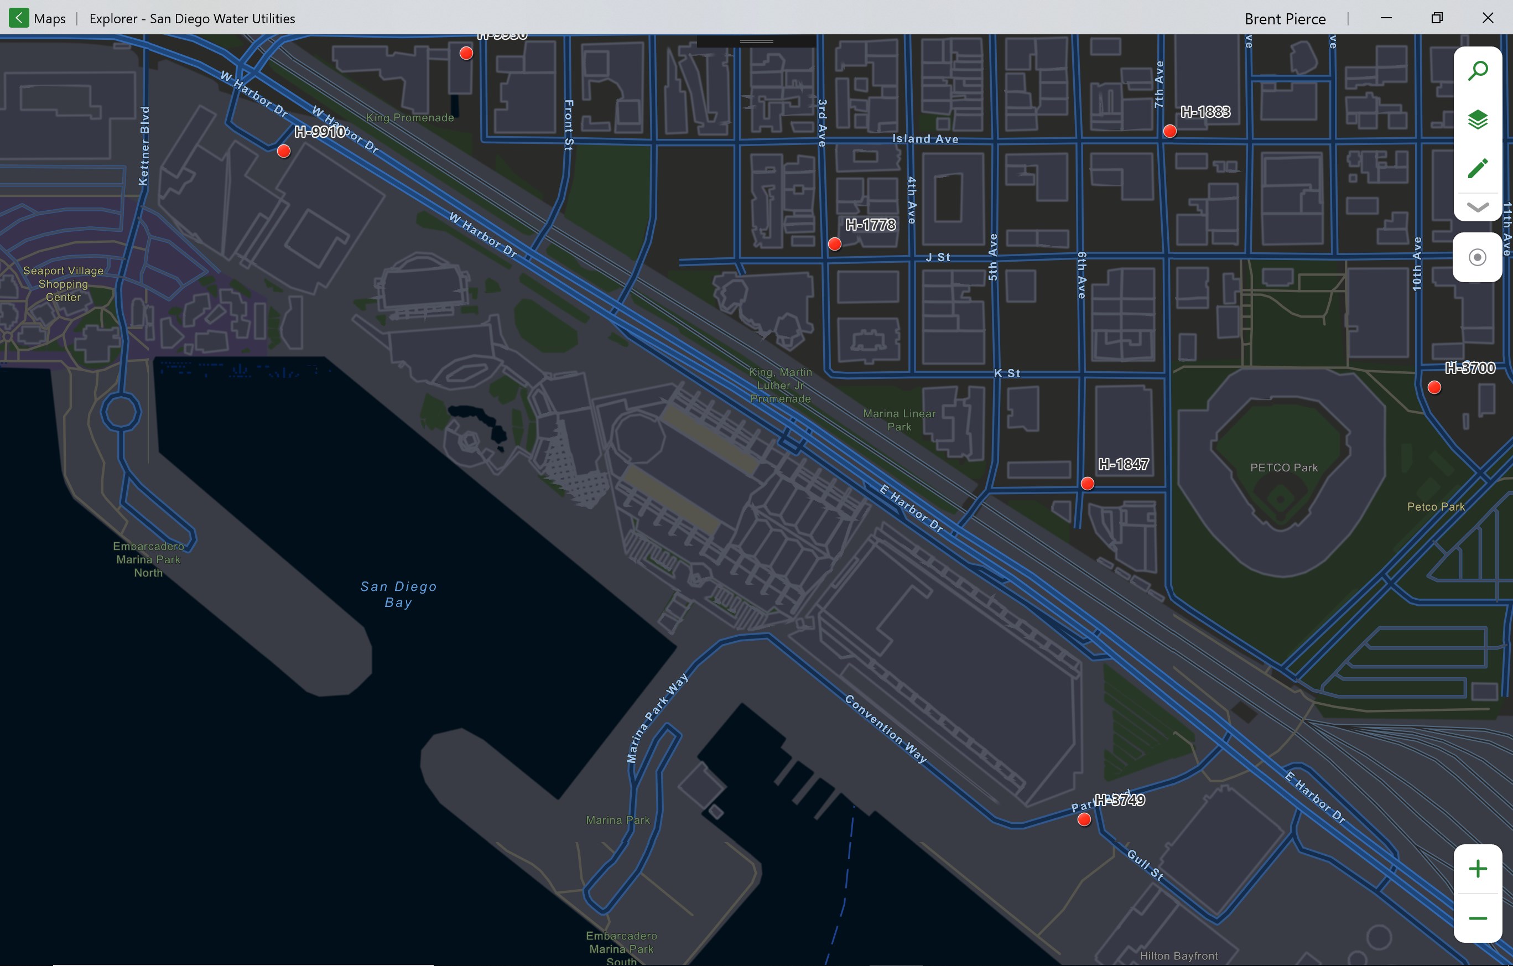1513x966 pixels.
Task: Open the Brent Pierce account menu
Action: [1285, 19]
